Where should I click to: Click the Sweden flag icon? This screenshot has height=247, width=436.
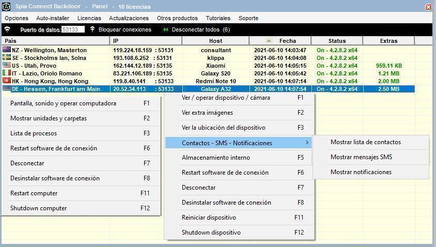[7, 57]
